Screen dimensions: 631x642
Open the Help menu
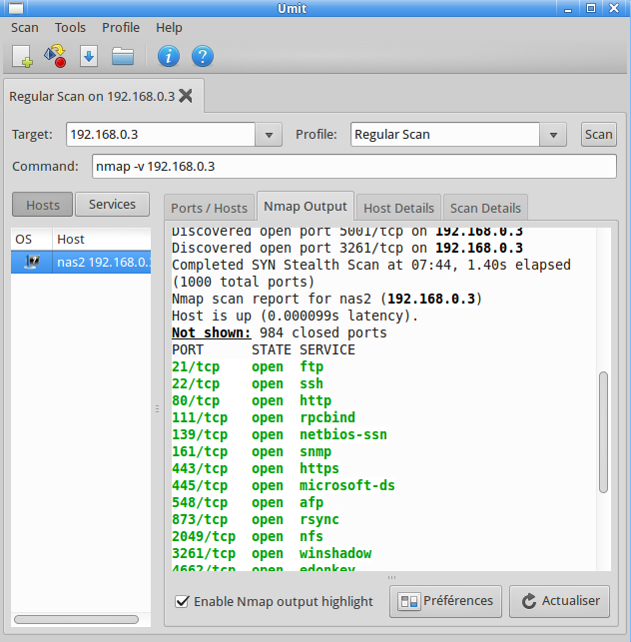coord(169,28)
